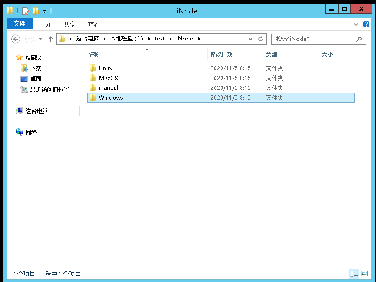The width and height of the screenshot is (376, 282).
Task: Click the 收藏夹 star icon
Action: point(19,57)
